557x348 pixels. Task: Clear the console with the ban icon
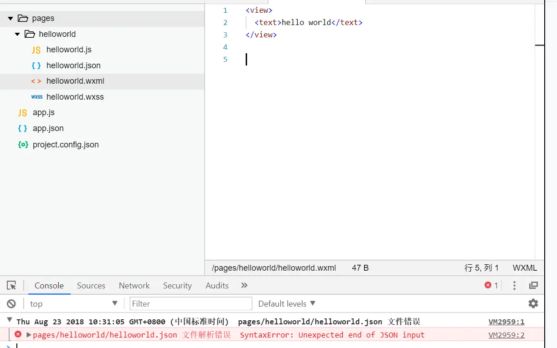[11, 304]
